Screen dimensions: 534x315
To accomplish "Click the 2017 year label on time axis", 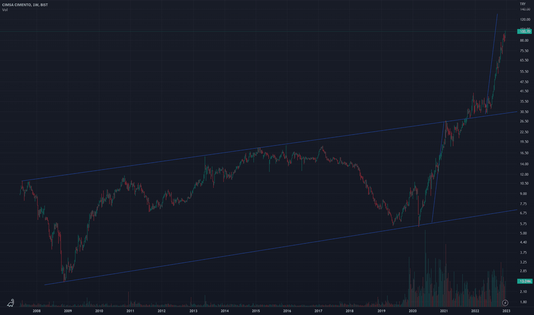I will (319, 311).
